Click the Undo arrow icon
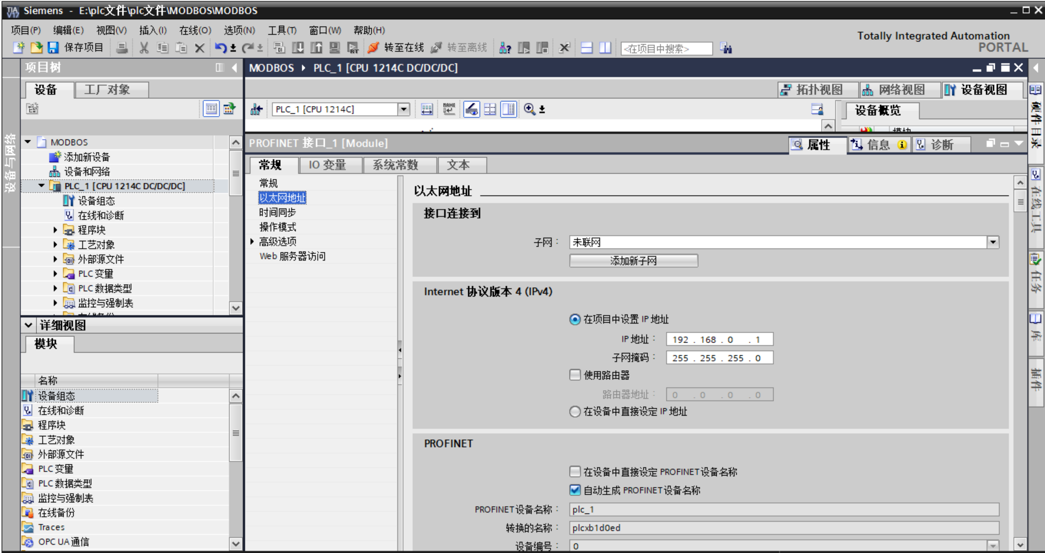Viewport: 1045px width, 553px height. coord(220,48)
